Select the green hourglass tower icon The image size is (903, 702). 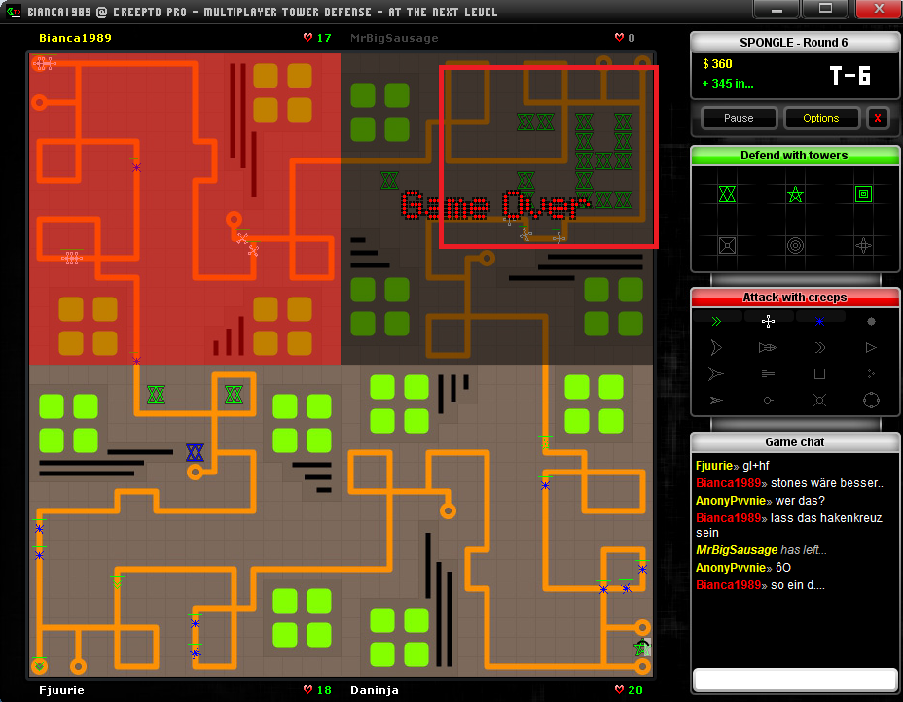point(727,194)
